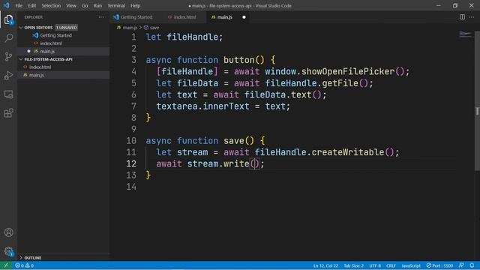Click the editor vertical scrollbar
This screenshot has width=480, height=270.
(477, 101)
